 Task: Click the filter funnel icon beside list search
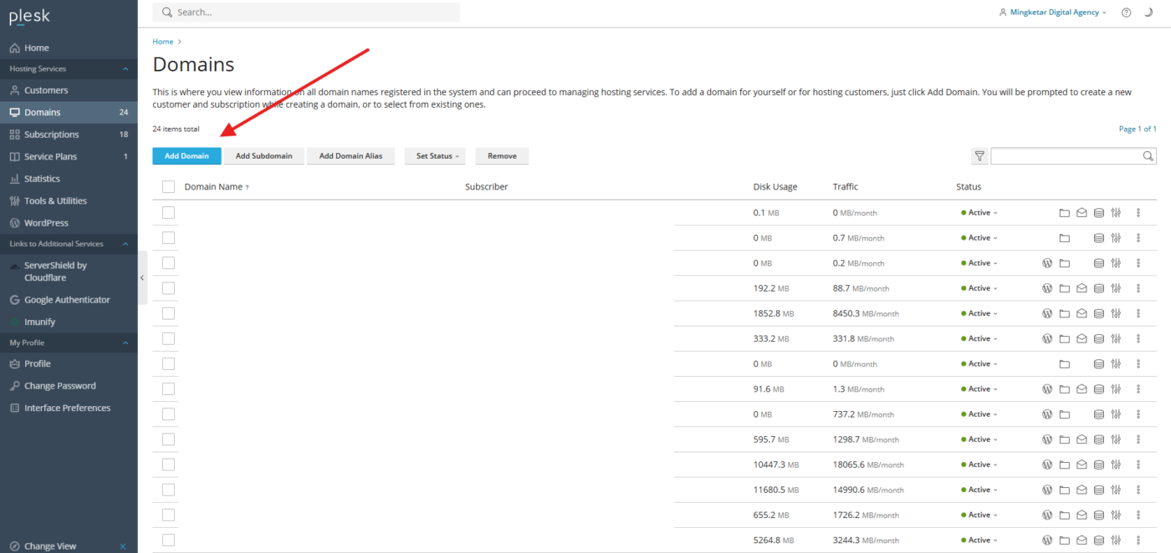click(979, 156)
